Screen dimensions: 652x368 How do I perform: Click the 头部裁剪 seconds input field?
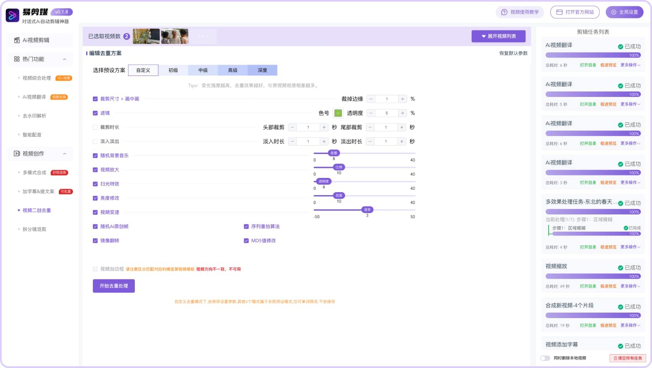coord(308,128)
